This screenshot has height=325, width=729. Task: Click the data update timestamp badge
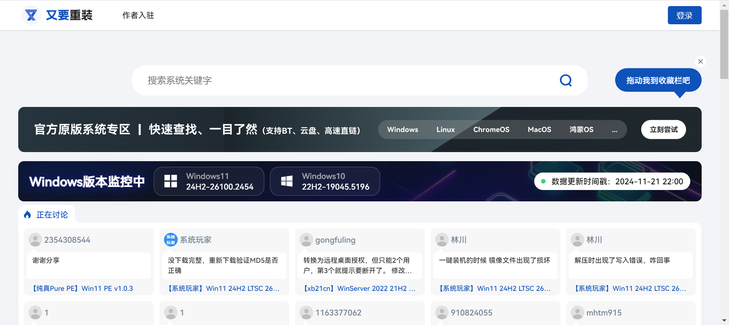[612, 181]
